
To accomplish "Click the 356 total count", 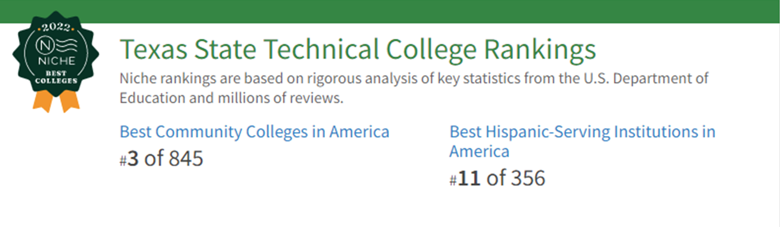I will pos(528,178).
